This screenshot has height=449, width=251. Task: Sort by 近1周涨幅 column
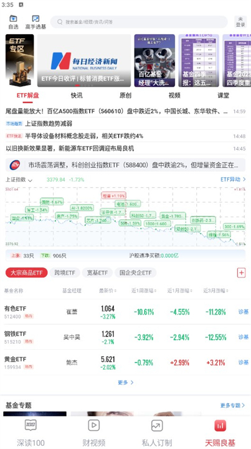(x=144, y=291)
